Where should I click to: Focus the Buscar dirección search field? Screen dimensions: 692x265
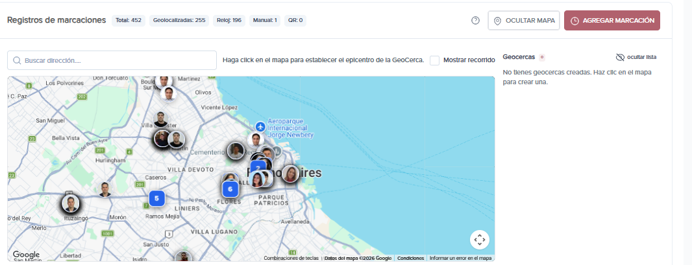(112, 60)
